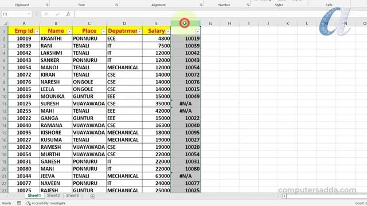Click inside the formula bar input

(x=220, y=14)
